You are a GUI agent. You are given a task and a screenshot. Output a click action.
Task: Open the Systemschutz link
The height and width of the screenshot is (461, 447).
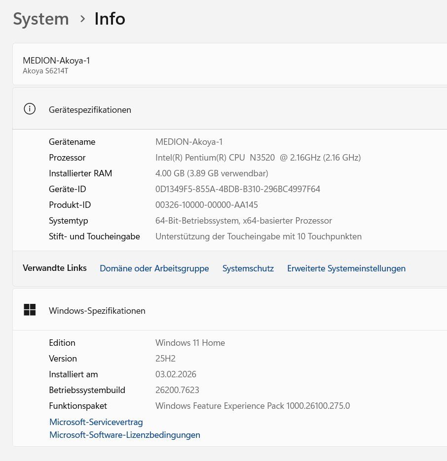(248, 268)
